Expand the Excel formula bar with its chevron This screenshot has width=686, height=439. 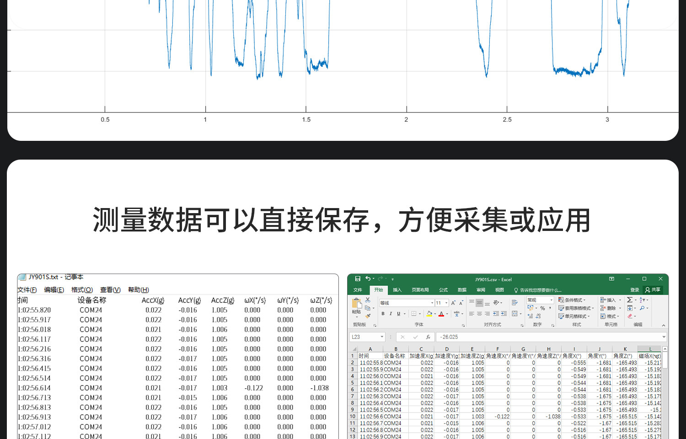pyautogui.click(x=664, y=337)
